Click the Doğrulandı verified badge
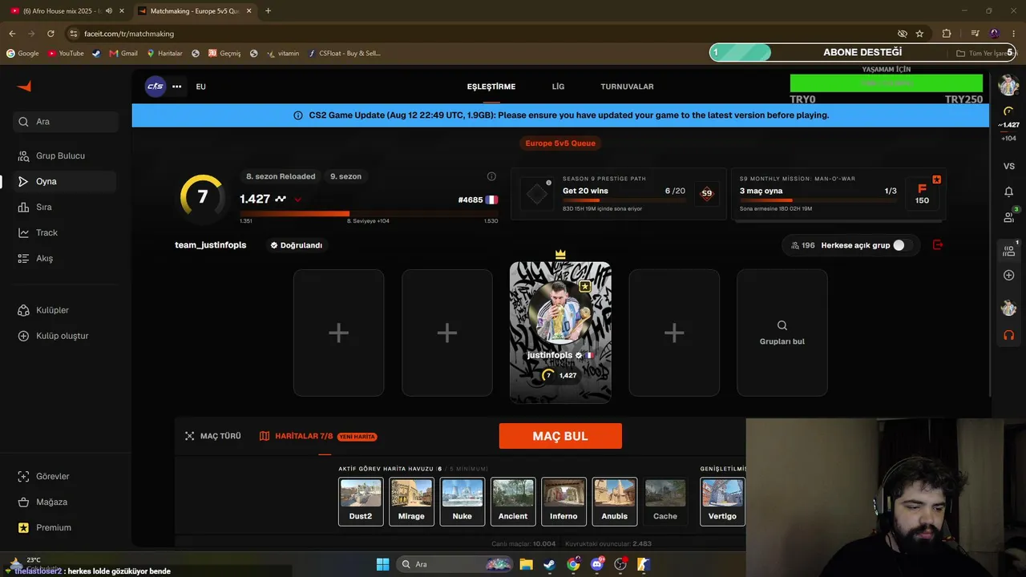This screenshot has width=1026, height=577. (x=297, y=245)
